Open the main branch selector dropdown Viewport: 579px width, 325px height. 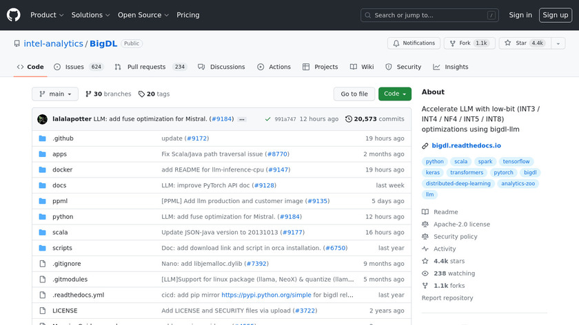click(55, 94)
